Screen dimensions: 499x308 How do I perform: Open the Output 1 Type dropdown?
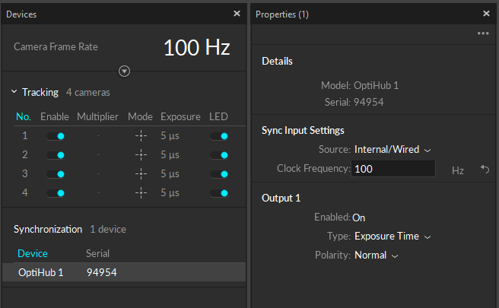coord(393,237)
